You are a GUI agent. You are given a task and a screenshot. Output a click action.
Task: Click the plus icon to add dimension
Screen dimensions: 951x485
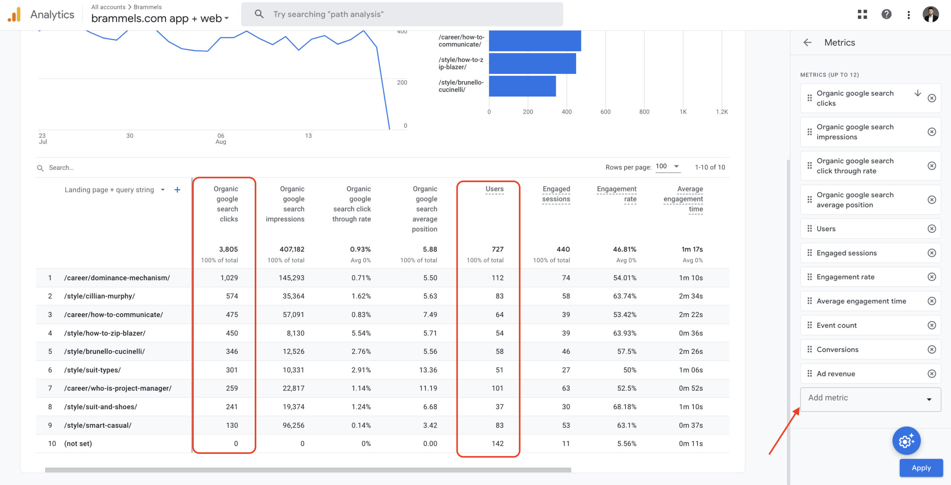(178, 190)
